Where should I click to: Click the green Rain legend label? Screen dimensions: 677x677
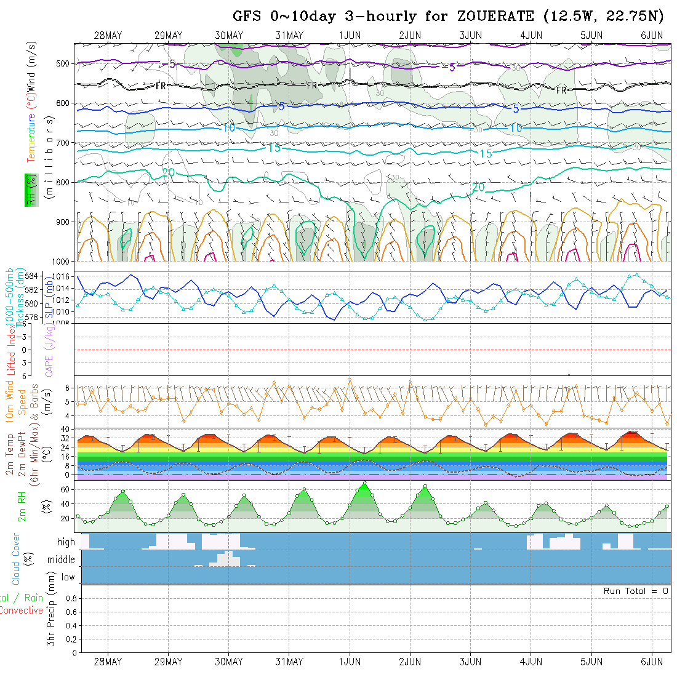point(34,598)
